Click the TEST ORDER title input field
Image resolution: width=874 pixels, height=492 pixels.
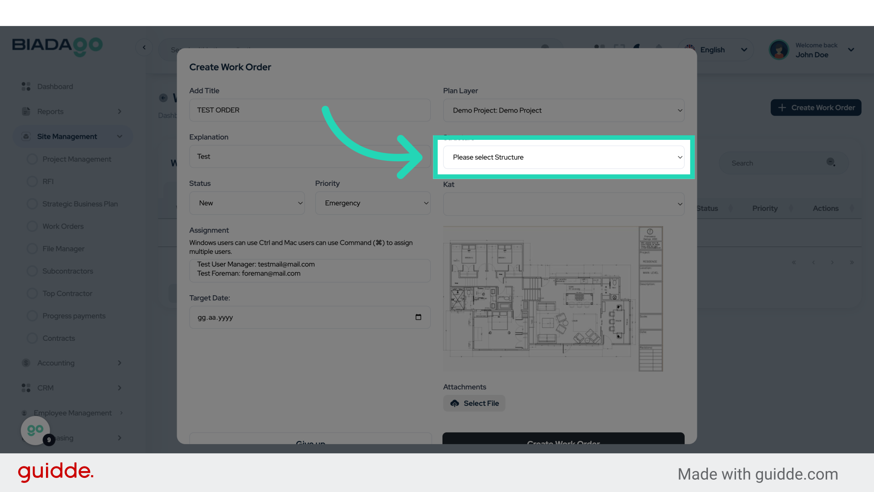[x=310, y=110]
